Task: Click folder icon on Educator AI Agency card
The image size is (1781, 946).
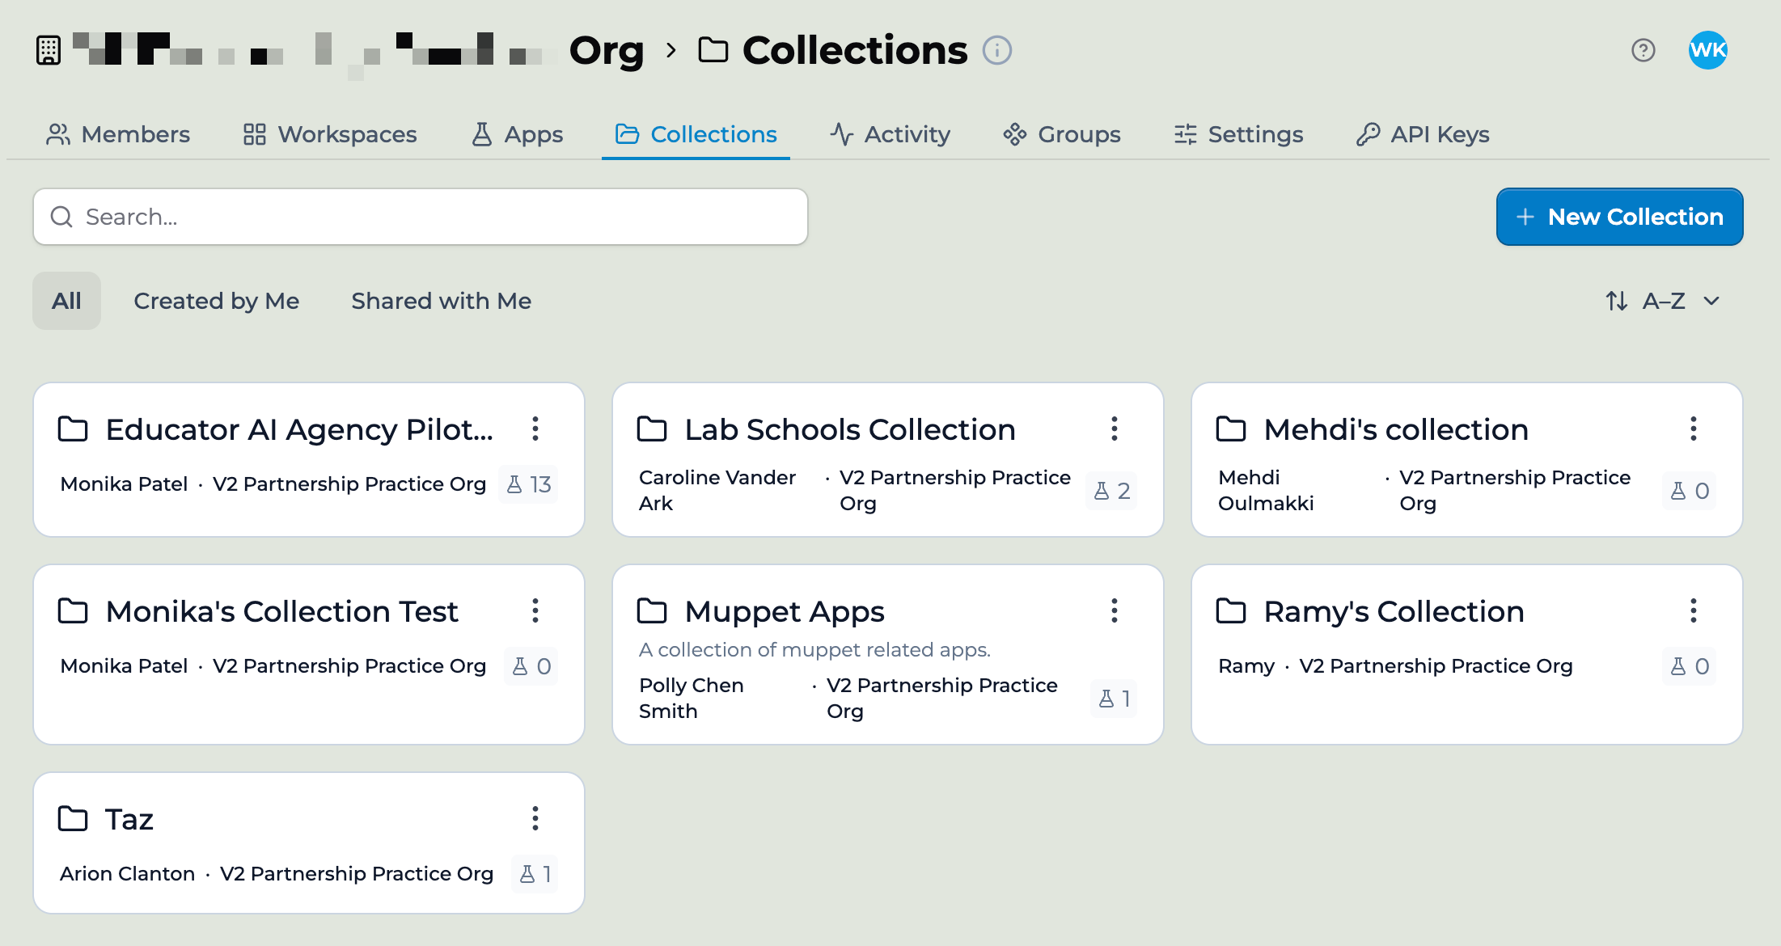Action: pos(73,429)
